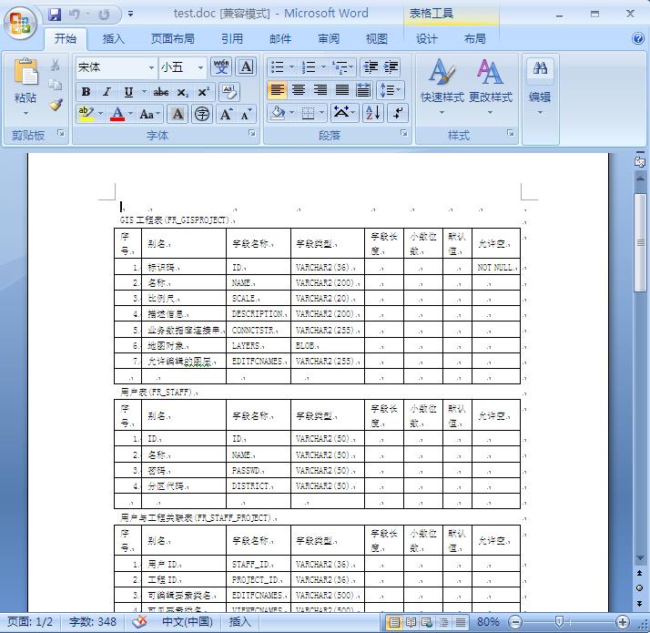This screenshot has height=633, width=650.
Task: Click the Character Shading icon
Action: 178,114
